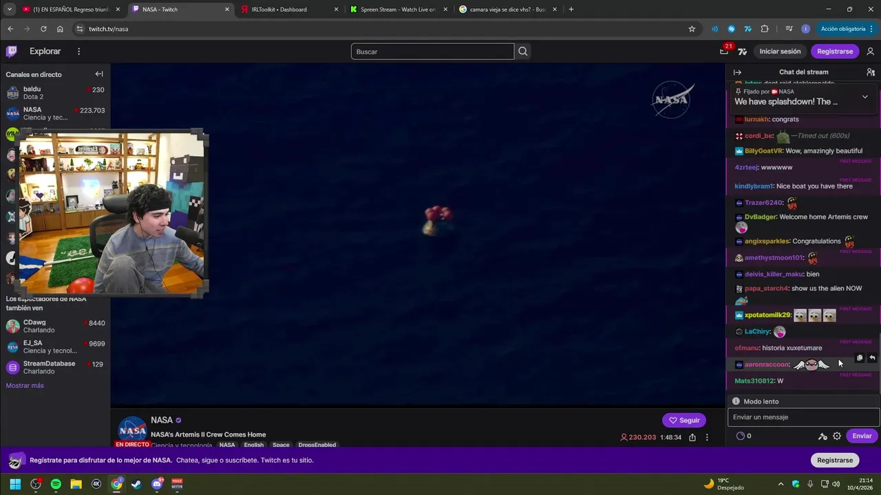This screenshot has height=495, width=881.
Task: Switch to the Spreen Stream tab
Action: click(x=398, y=10)
